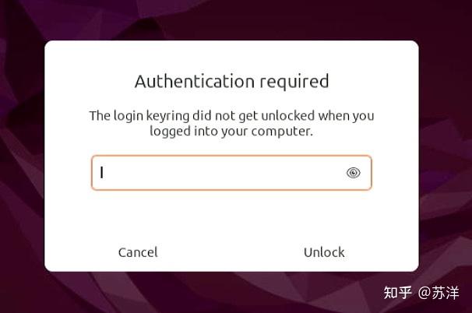Click the 知乎 watermark logo
Screen dimensions: 472x313
point(397,294)
